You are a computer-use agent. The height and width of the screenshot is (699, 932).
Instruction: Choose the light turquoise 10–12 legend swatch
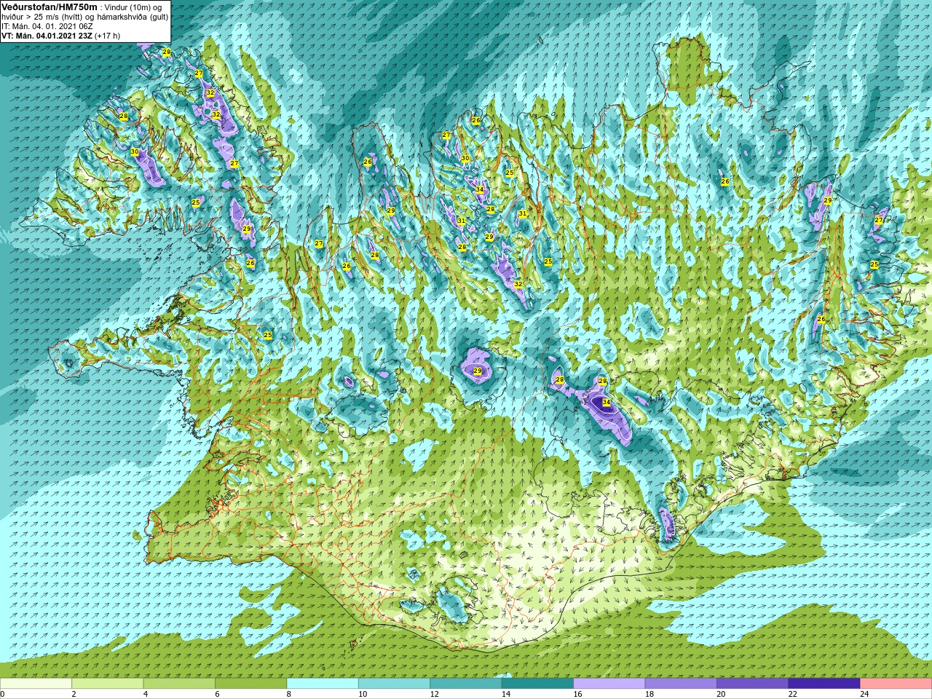pos(394,684)
